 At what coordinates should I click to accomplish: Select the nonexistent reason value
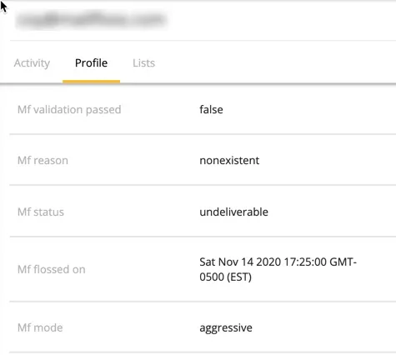tap(229, 160)
